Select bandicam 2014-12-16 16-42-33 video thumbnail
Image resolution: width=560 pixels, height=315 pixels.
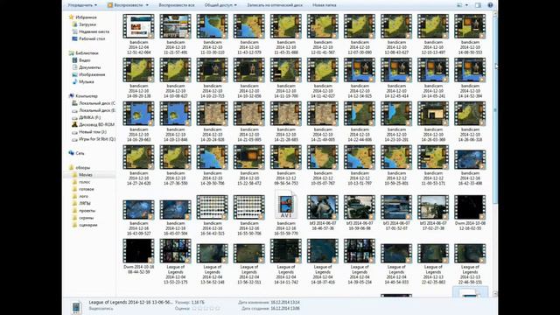click(x=470, y=159)
